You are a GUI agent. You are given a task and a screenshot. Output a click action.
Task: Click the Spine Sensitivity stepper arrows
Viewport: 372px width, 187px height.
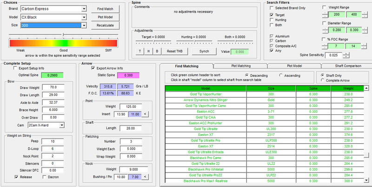(x=346, y=55)
